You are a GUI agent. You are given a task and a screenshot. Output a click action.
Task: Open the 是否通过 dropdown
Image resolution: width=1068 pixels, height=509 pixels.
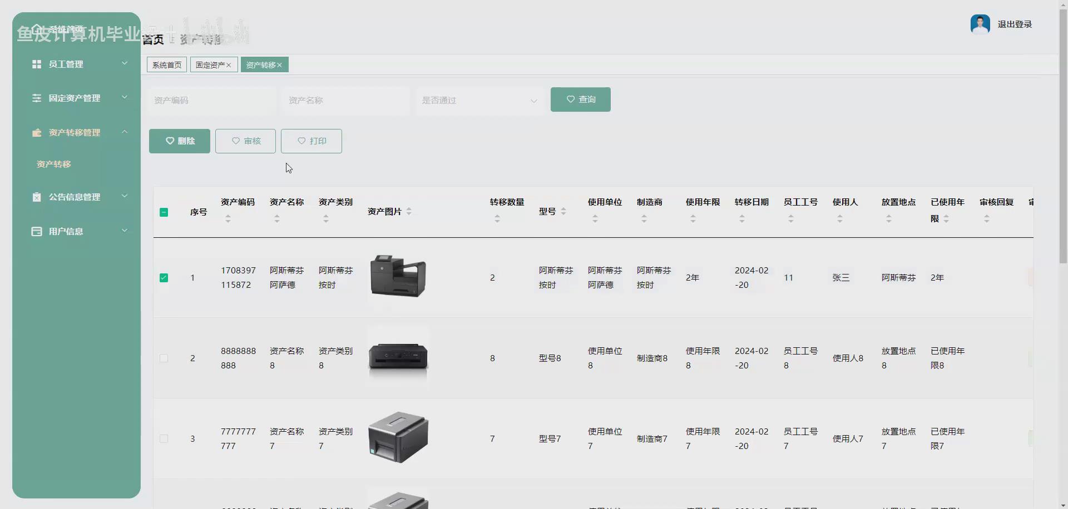[x=479, y=101]
